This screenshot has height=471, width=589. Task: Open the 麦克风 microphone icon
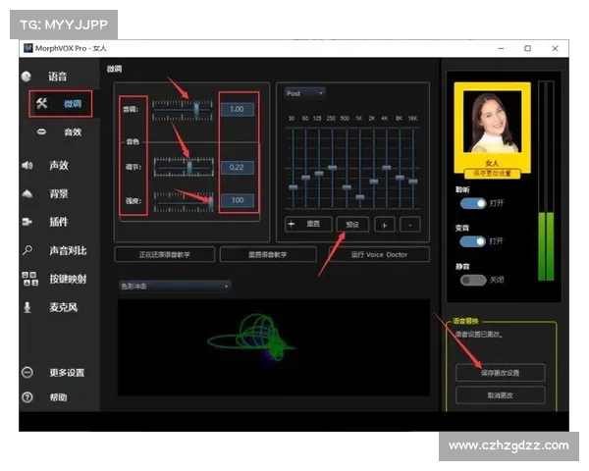[27, 307]
